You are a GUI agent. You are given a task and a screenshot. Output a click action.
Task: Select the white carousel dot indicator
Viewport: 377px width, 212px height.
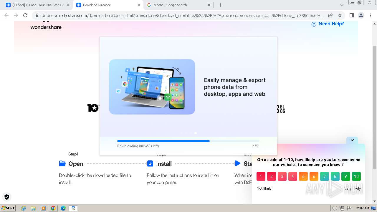[x=196, y=133]
